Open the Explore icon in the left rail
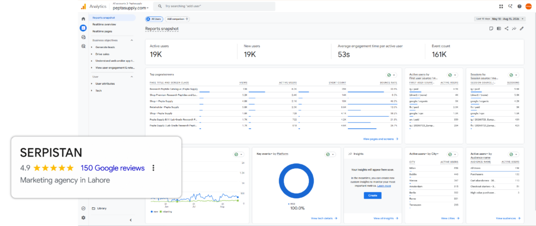536x226 pixels. click(83, 37)
